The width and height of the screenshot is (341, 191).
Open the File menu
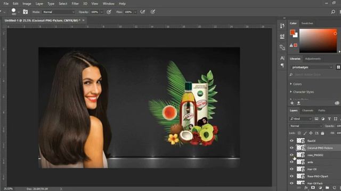(6, 4)
